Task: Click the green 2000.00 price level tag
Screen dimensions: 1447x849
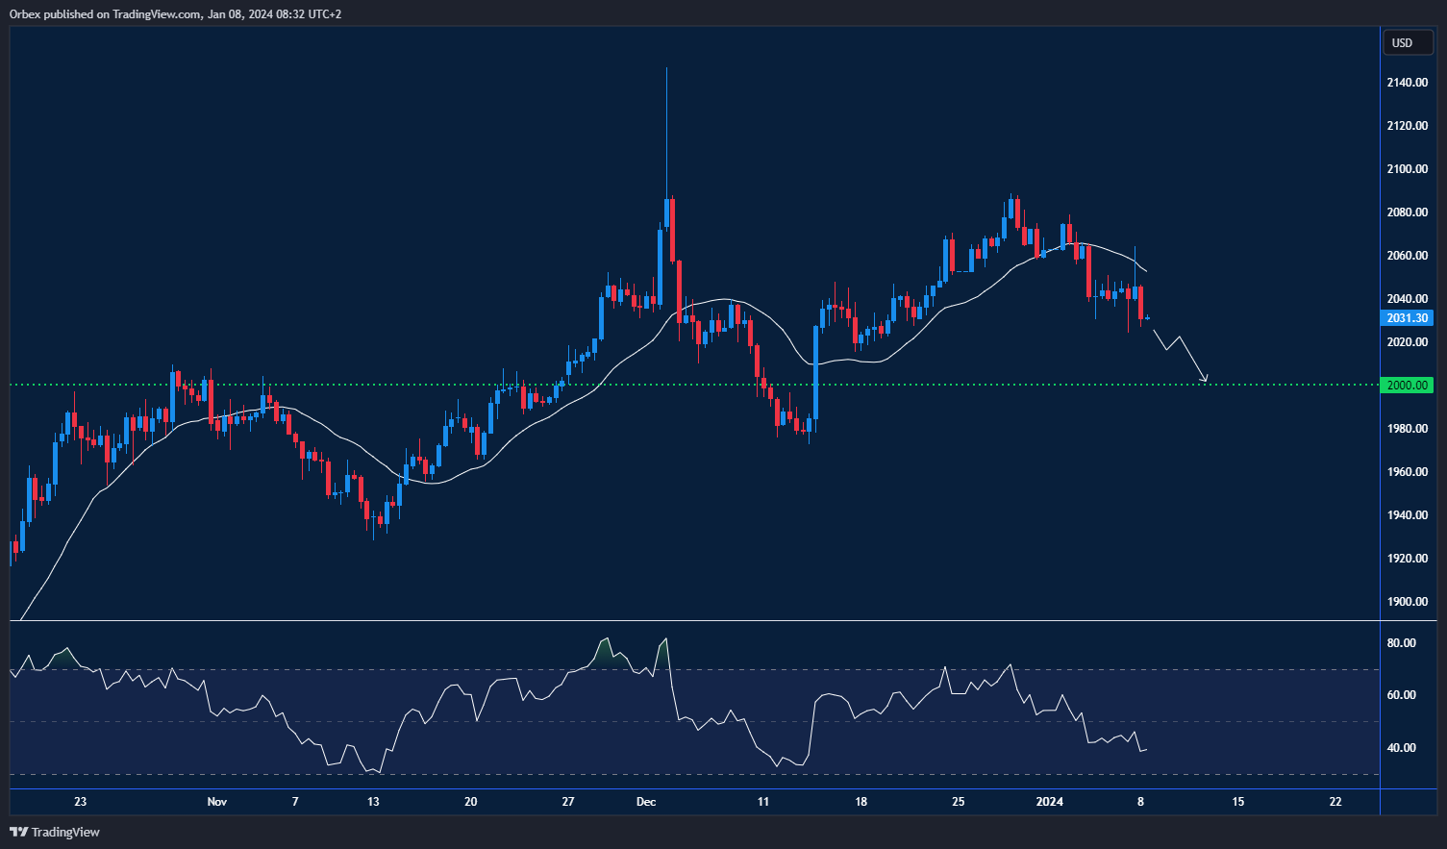Action: click(1407, 385)
